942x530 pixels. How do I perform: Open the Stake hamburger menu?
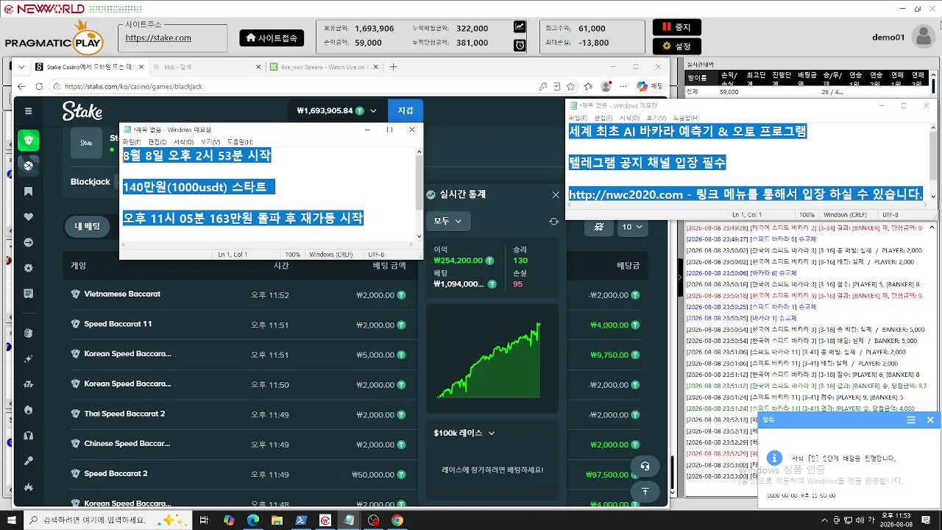coord(29,111)
